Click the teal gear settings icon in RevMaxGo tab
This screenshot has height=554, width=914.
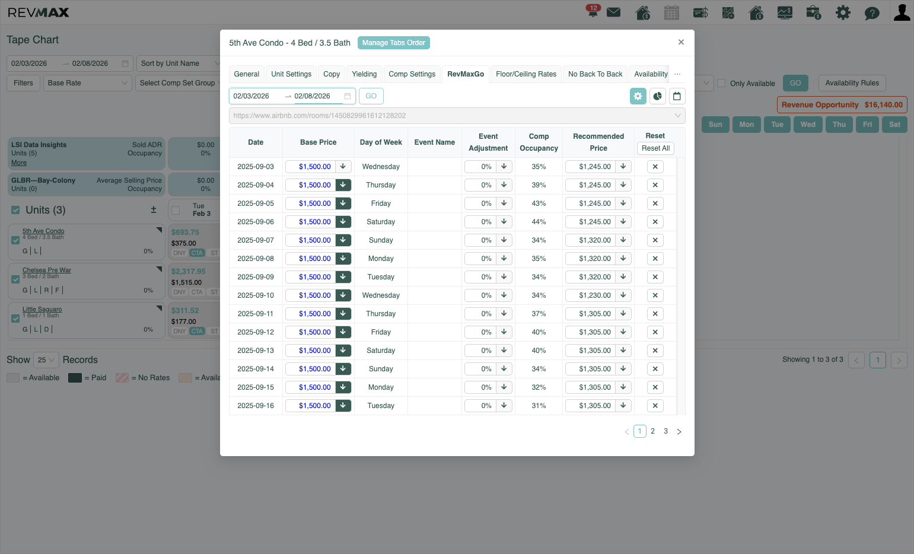(x=638, y=96)
